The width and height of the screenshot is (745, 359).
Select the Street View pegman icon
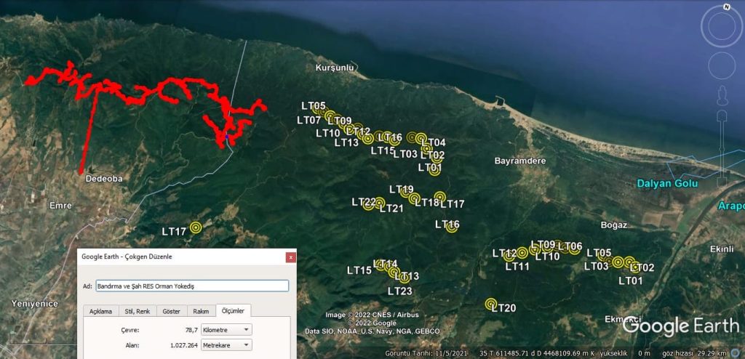(x=722, y=94)
